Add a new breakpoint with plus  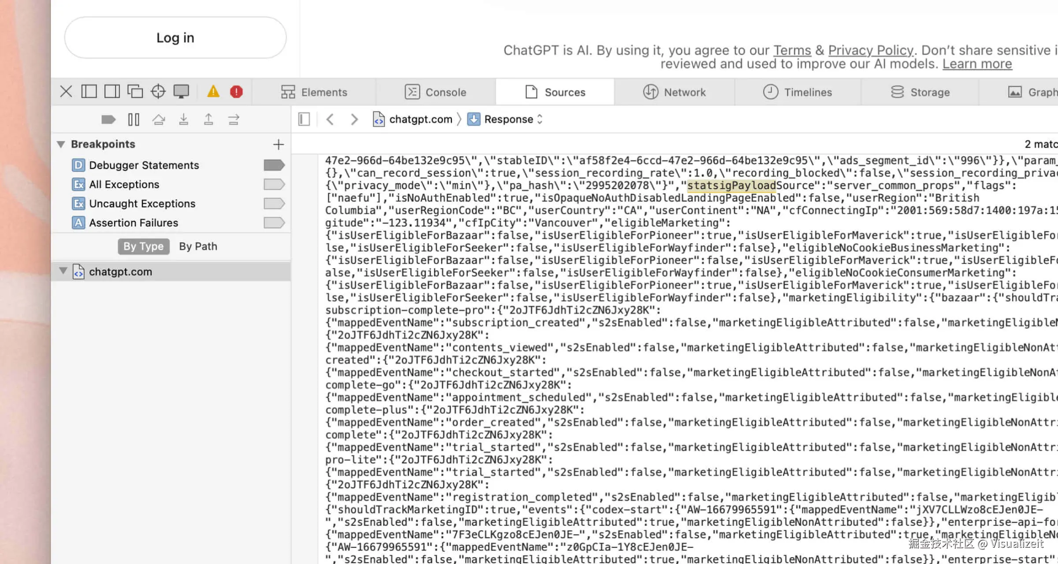[279, 145]
